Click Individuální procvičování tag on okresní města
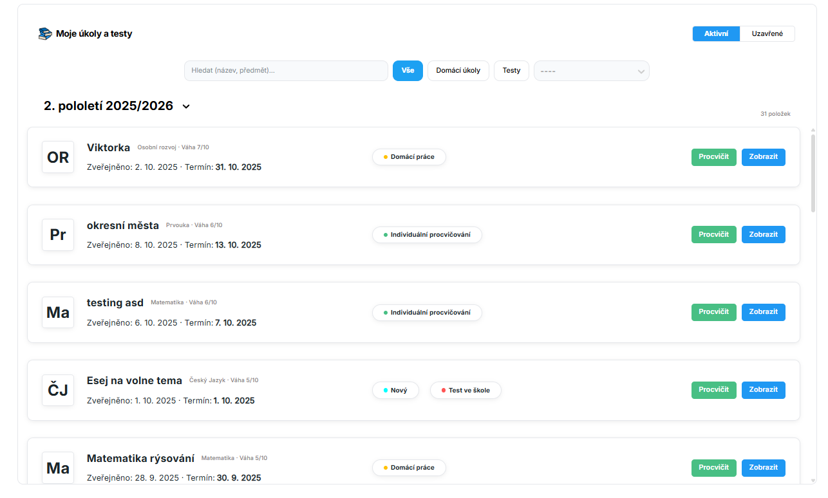This screenshot has height=498, width=828. (x=427, y=235)
